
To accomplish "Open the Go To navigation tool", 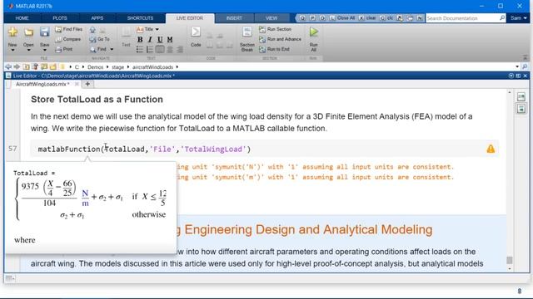I will click(x=100, y=39).
